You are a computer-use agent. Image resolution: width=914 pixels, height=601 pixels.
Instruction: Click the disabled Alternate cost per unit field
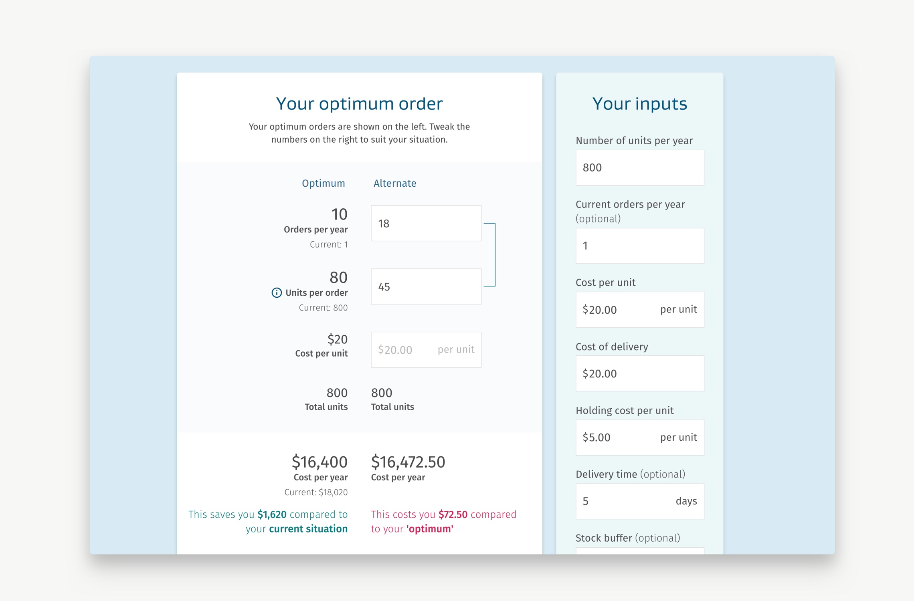[426, 349]
